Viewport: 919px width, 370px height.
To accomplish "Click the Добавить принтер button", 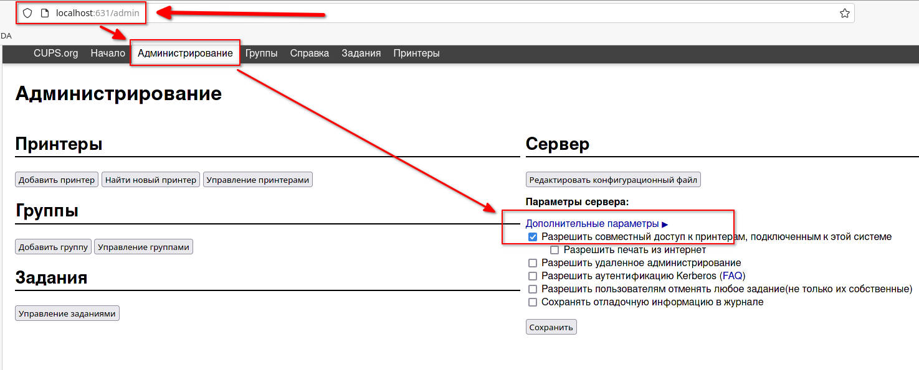I will tap(56, 179).
